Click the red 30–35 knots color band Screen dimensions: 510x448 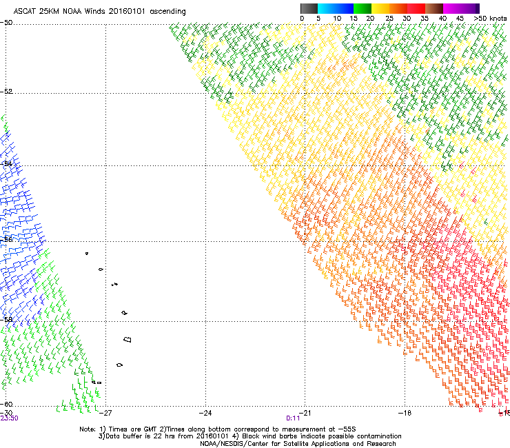click(x=416, y=8)
